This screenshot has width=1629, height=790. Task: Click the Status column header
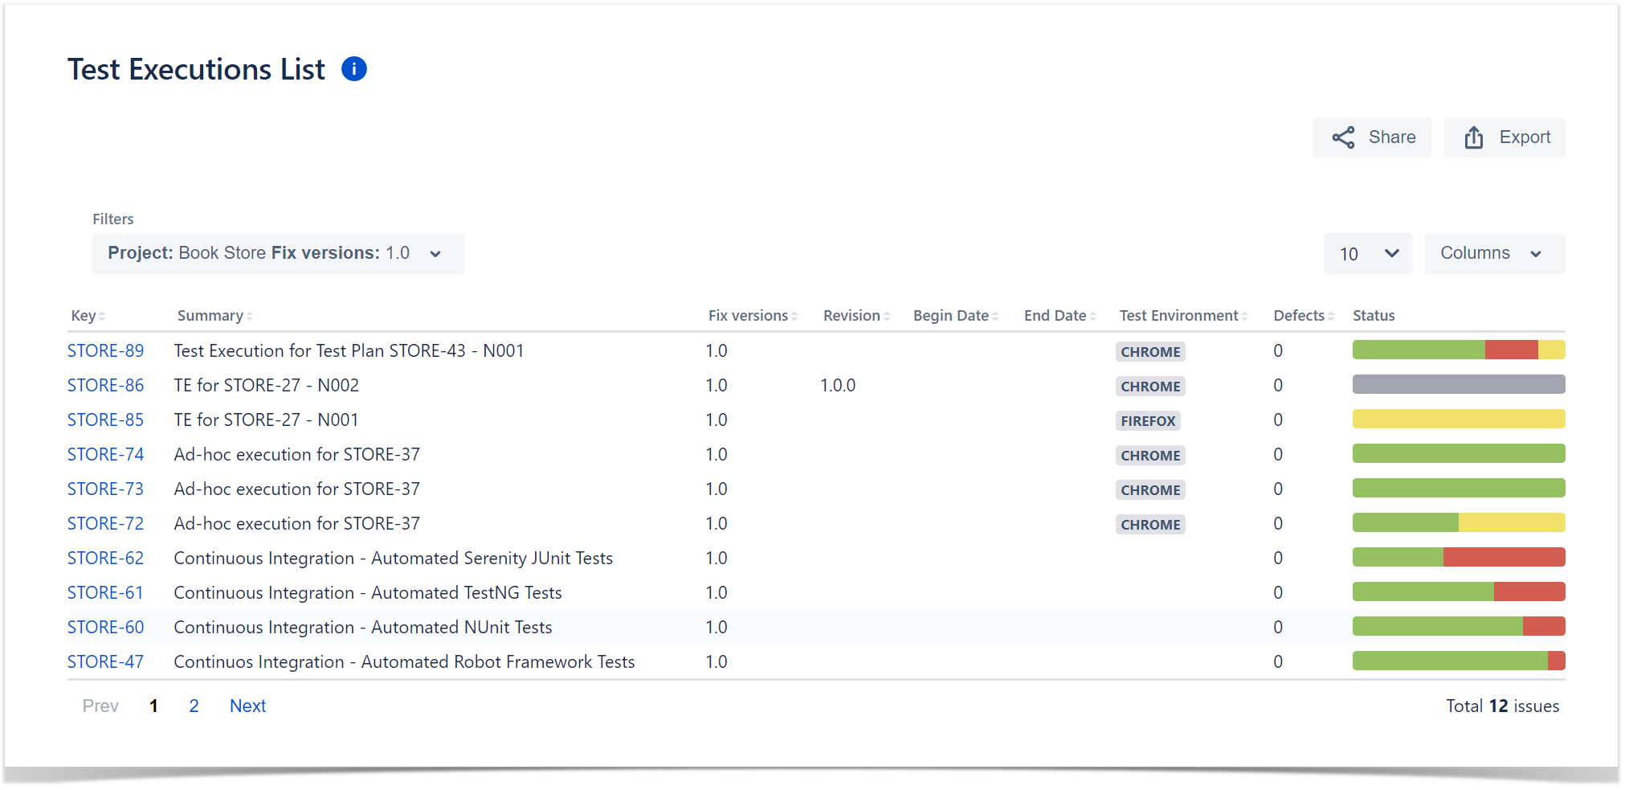pos(1374,316)
